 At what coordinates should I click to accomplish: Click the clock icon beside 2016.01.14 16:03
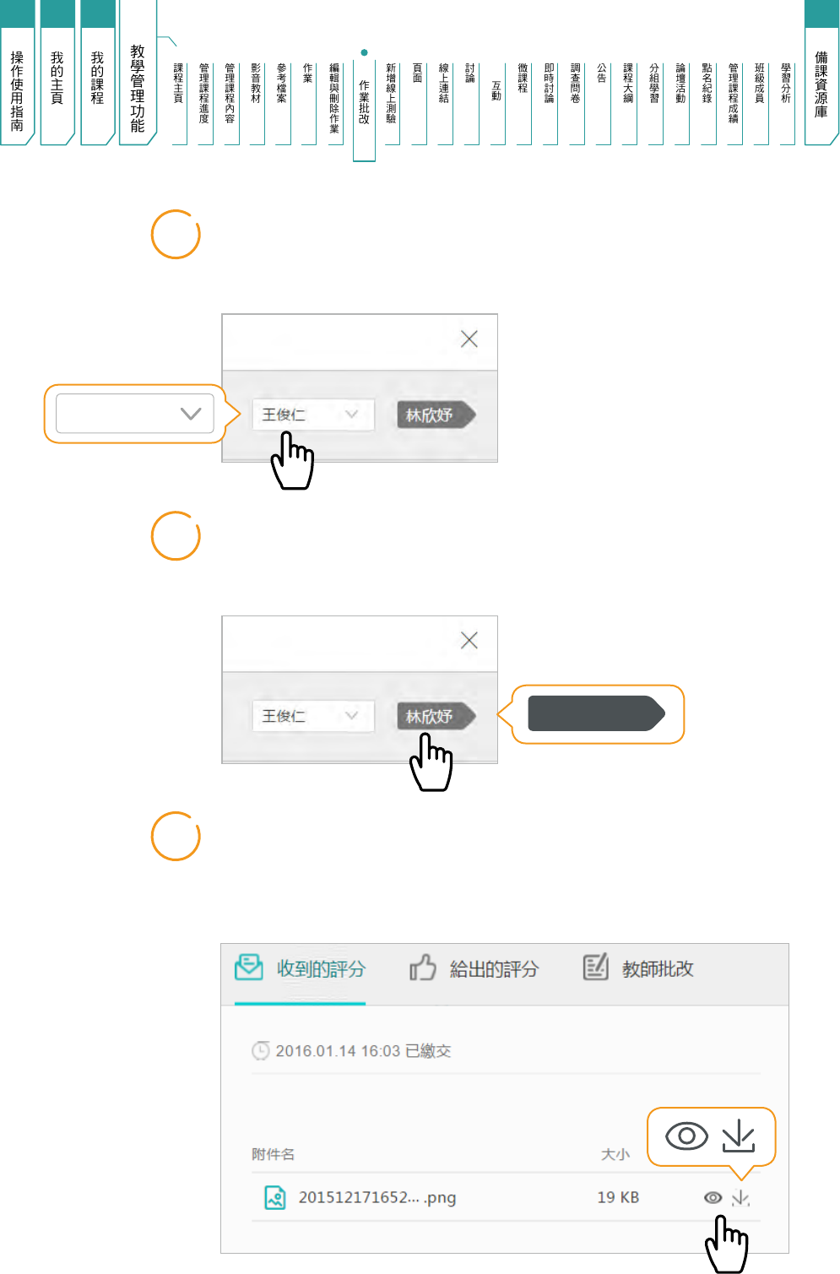pos(261,1051)
